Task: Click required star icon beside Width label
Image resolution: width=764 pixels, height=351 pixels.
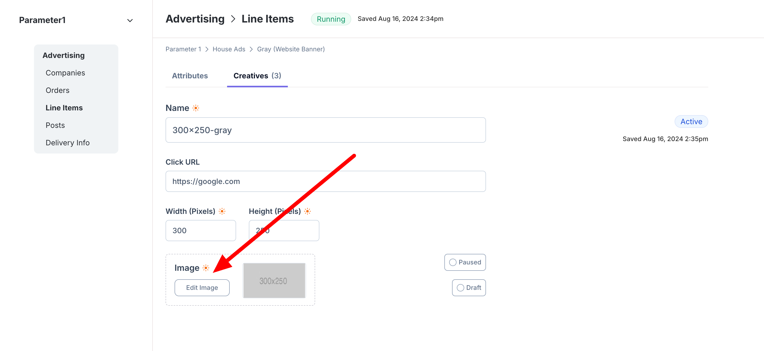Action: point(222,211)
